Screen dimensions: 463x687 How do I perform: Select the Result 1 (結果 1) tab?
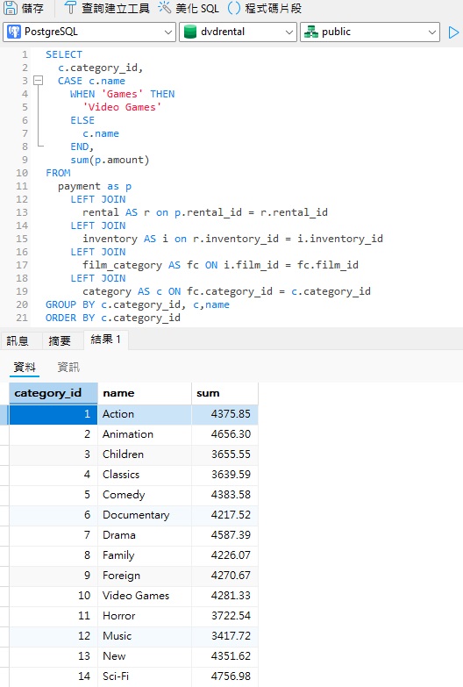[105, 340]
